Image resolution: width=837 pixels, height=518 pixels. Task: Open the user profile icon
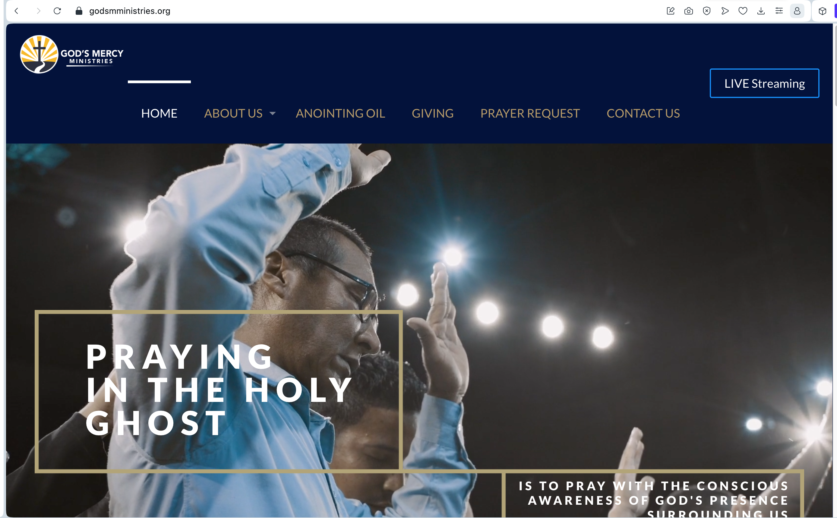[797, 11]
